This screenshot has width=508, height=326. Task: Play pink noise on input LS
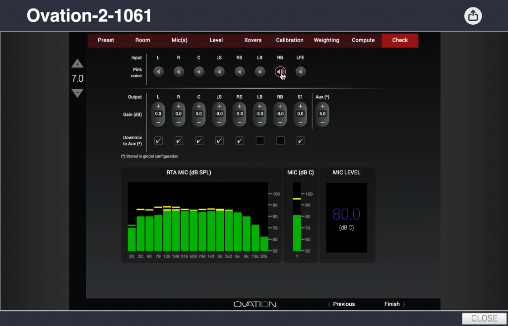point(219,71)
